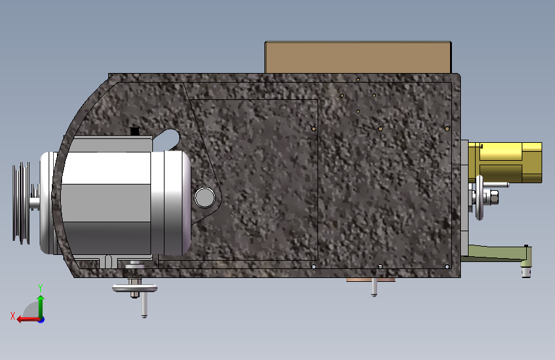Select the inner rectangular panel of granite housing

[253, 180]
